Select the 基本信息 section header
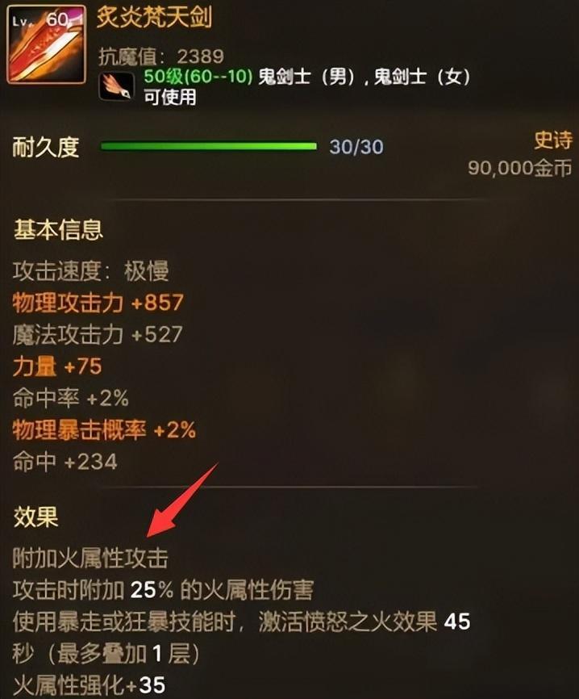This screenshot has width=579, height=699. click(58, 230)
